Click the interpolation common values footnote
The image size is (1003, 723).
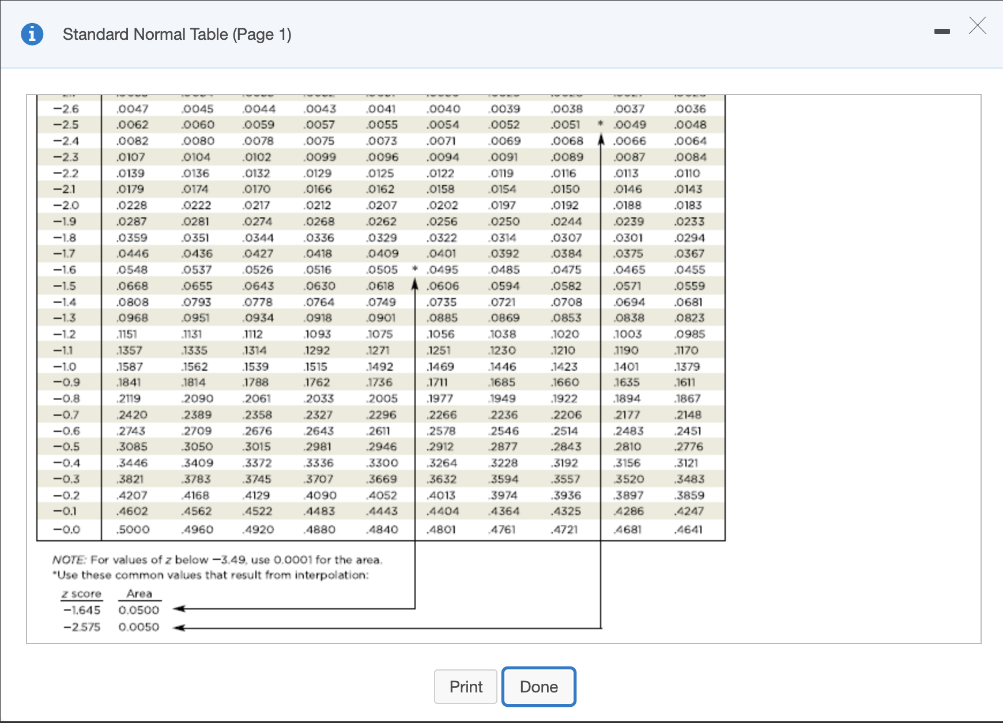pos(210,575)
